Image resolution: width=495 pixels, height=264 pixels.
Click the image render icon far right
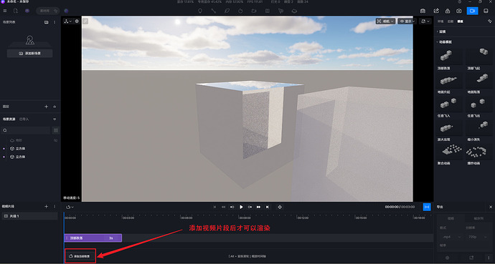[486, 11]
